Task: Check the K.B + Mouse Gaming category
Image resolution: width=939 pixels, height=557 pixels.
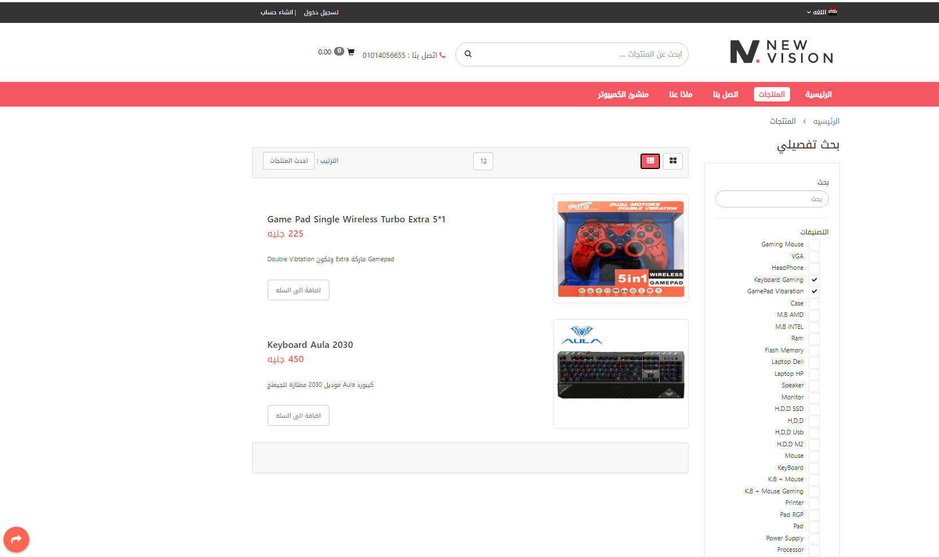Action: pyautogui.click(x=814, y=492)
